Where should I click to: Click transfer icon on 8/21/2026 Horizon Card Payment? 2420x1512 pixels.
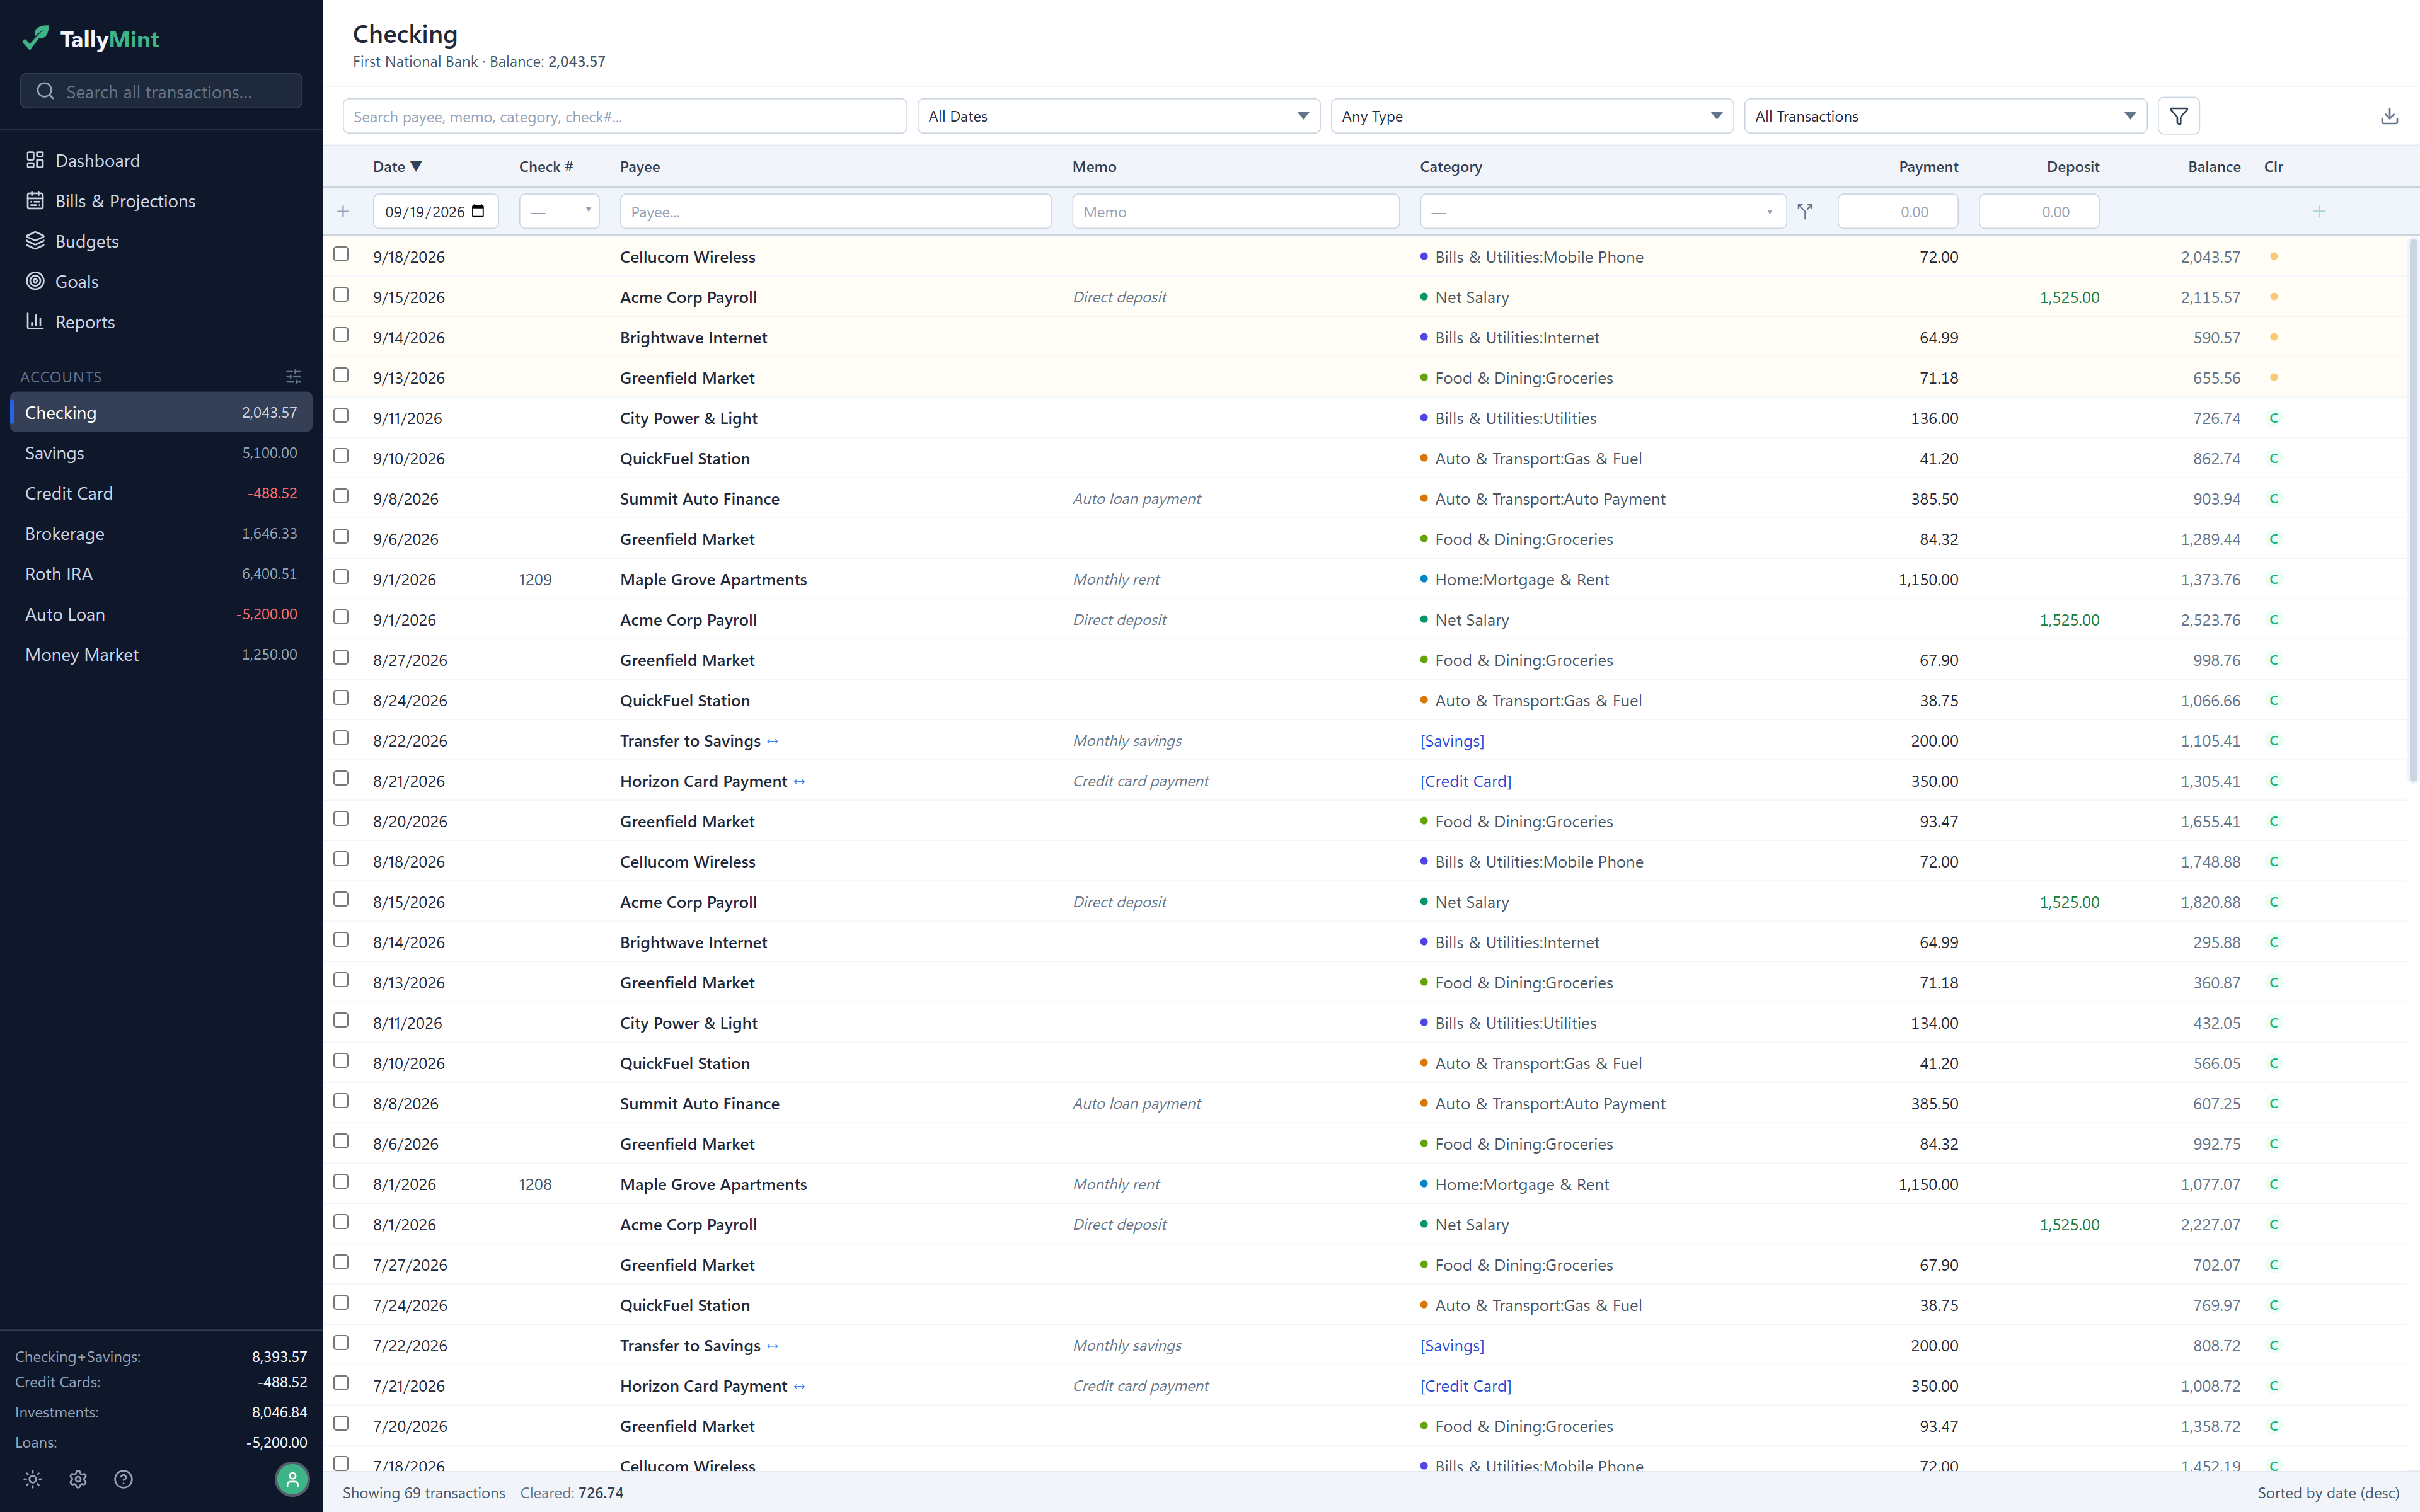point(799,781)
